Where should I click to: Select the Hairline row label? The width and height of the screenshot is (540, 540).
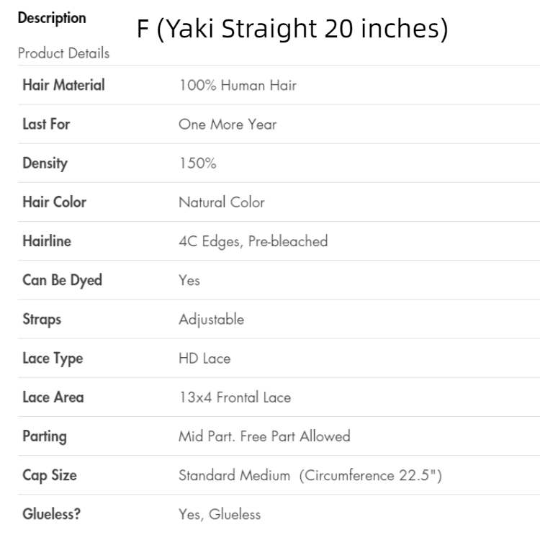point(45,241)
